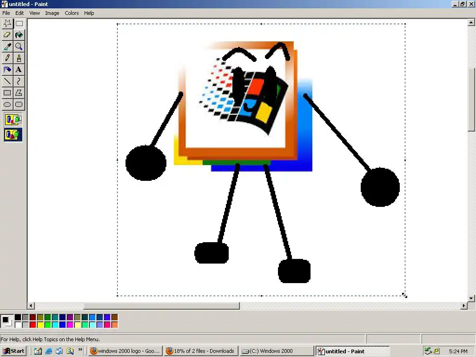Open the File menu
476x357 pixels.
pos(6,13)
